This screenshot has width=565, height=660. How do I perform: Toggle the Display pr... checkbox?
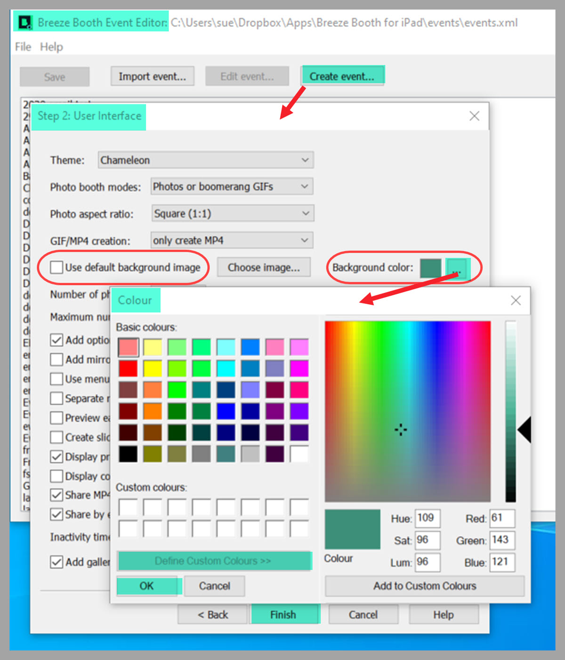coord(56,457)
